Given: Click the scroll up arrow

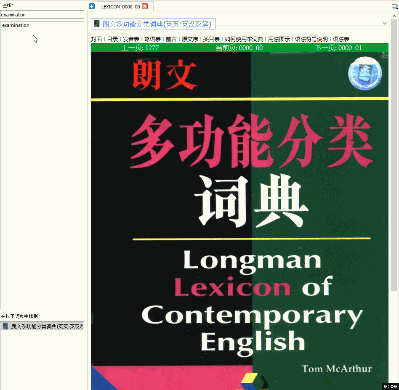Looking at the screenshot, I should coord(394,16).
